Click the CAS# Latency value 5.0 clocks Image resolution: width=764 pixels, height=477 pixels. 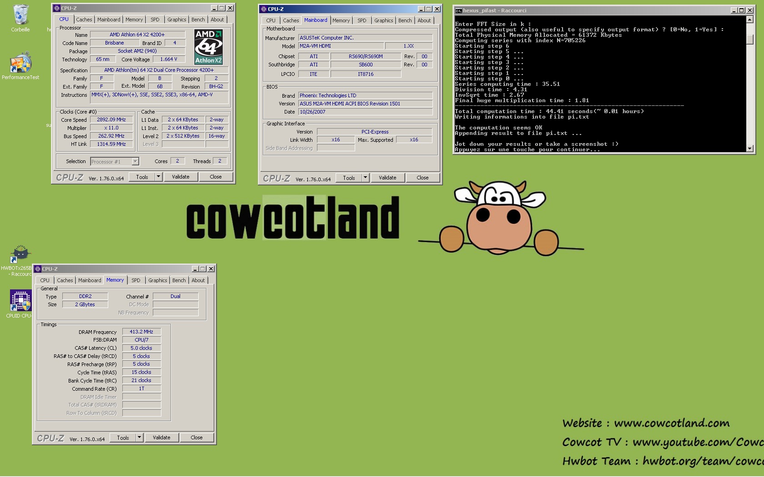coord(141,348)
